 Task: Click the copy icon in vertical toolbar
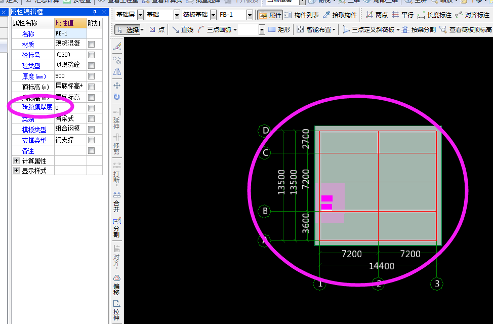click(117, 60)
